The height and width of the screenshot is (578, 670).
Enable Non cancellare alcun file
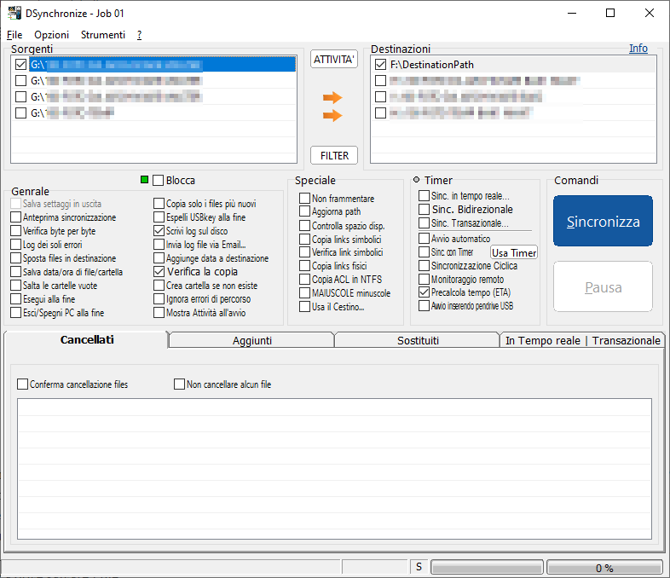pyautogui.click(x=180, y=384)
